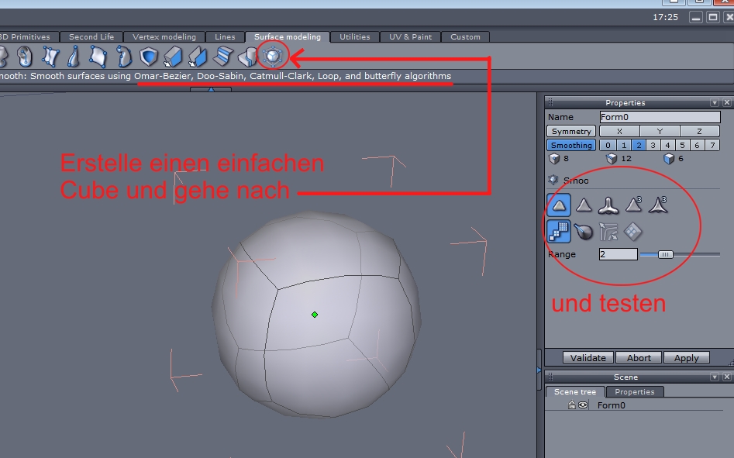Click the Range value input field

click(x=618, y=254)
